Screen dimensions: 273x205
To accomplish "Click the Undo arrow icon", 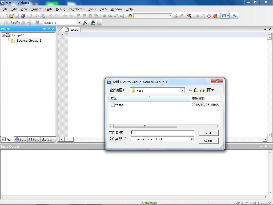I will tap(51, 16).
